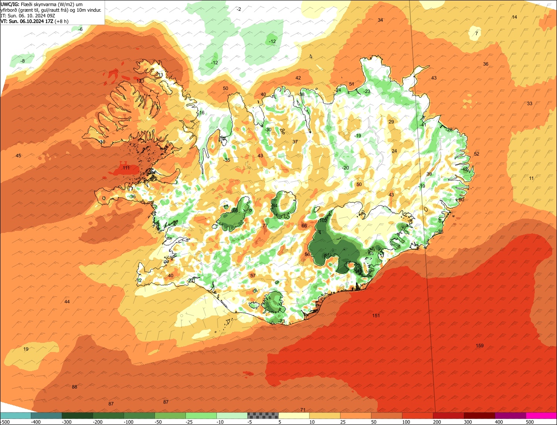Click the value '-2' in the ocean
The height and width of the screenshot is (425, 557).
[x=238, y=9]
